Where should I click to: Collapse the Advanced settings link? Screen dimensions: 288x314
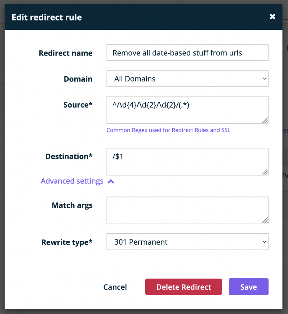pos(72,181)
